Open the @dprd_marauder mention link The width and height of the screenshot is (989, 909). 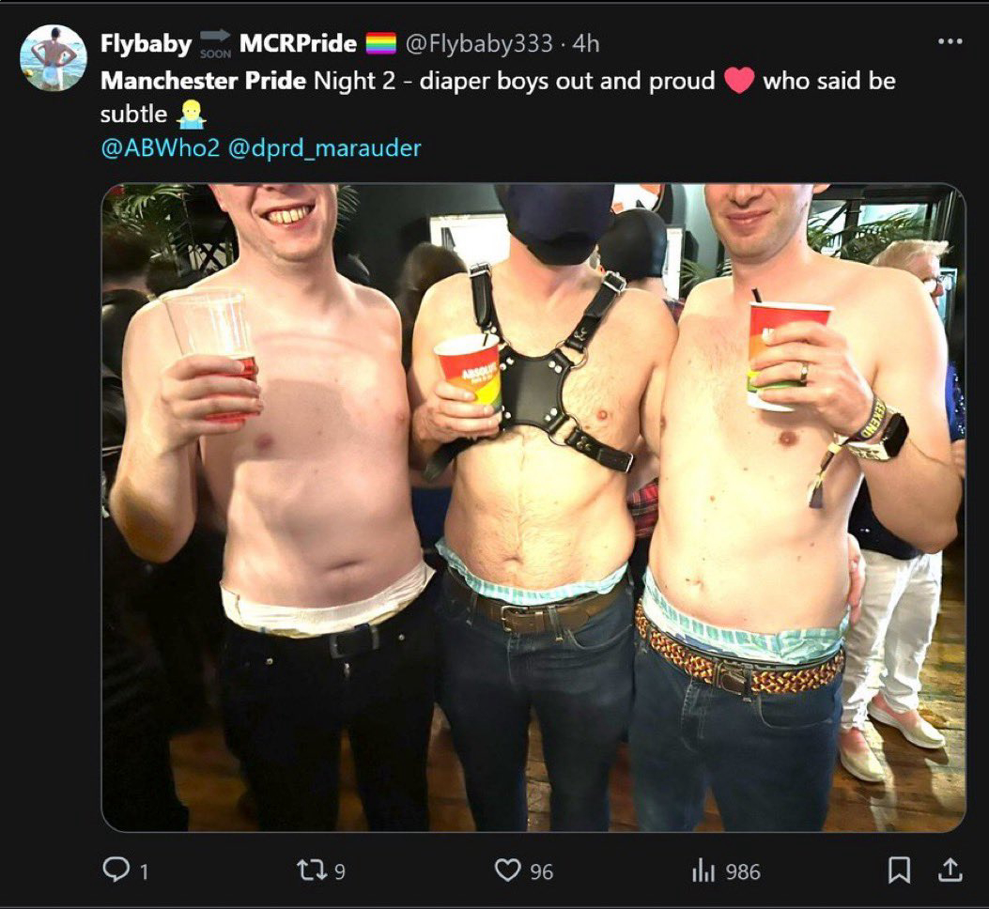tap(324, 147)
